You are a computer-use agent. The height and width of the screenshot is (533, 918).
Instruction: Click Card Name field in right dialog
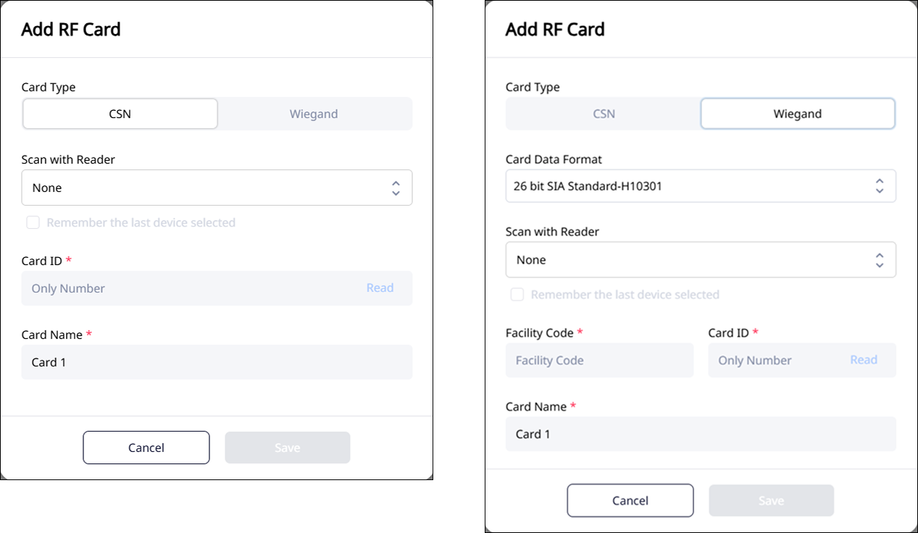point(700,434)
